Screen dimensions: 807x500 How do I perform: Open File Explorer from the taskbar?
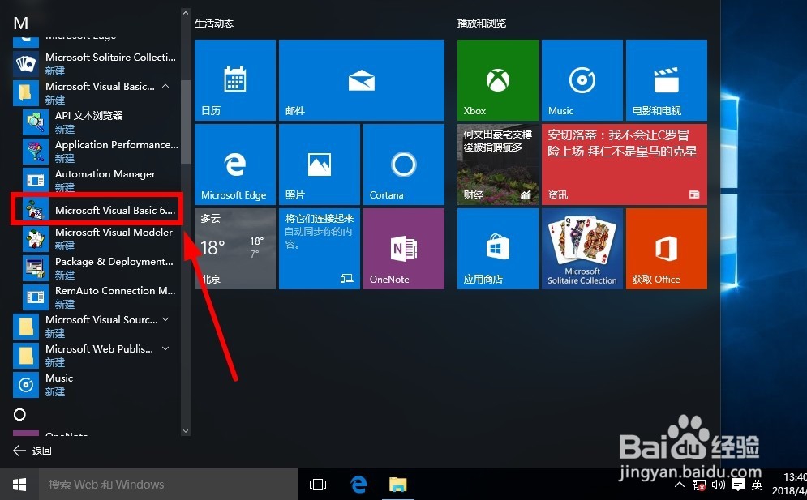pyautogui.click(x=398, y=485)
